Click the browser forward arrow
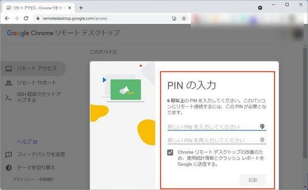This screenshot has width=308, height=190. tap(16, 19)
